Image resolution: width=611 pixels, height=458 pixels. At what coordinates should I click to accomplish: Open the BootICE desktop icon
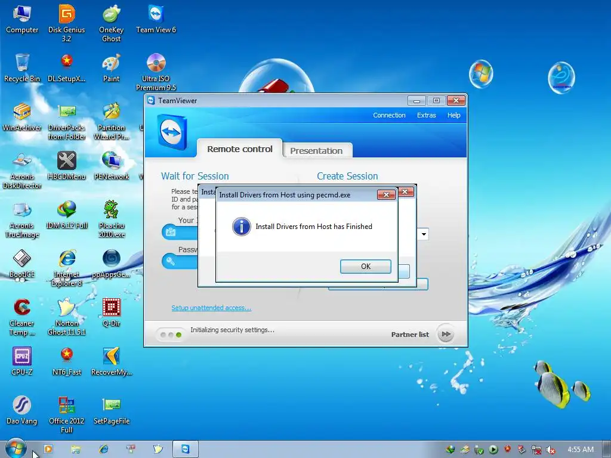click(x=22, y=264)
